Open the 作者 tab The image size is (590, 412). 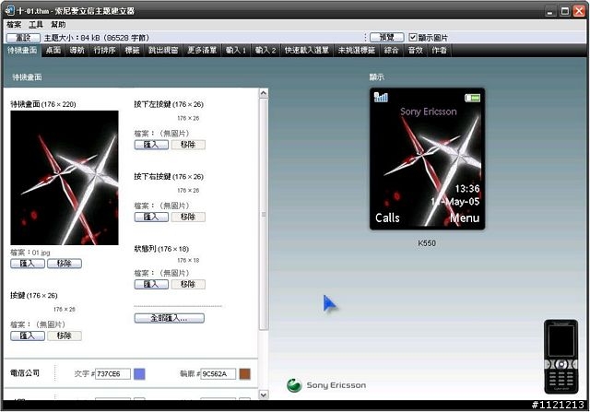tap(439, 50)
